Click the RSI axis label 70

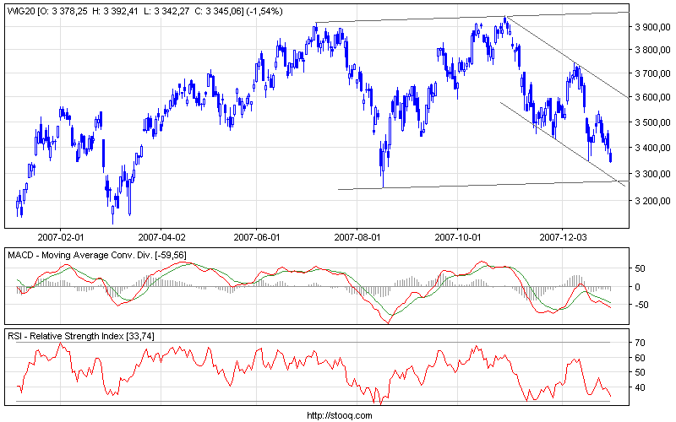click(641, 343)
